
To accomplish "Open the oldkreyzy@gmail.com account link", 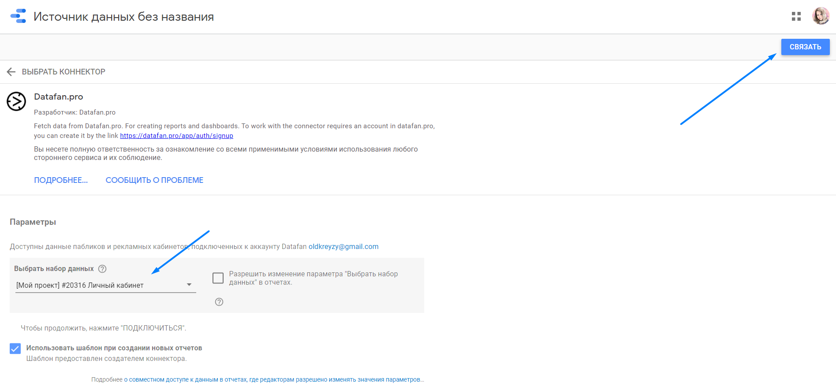I will pos(343,247).
